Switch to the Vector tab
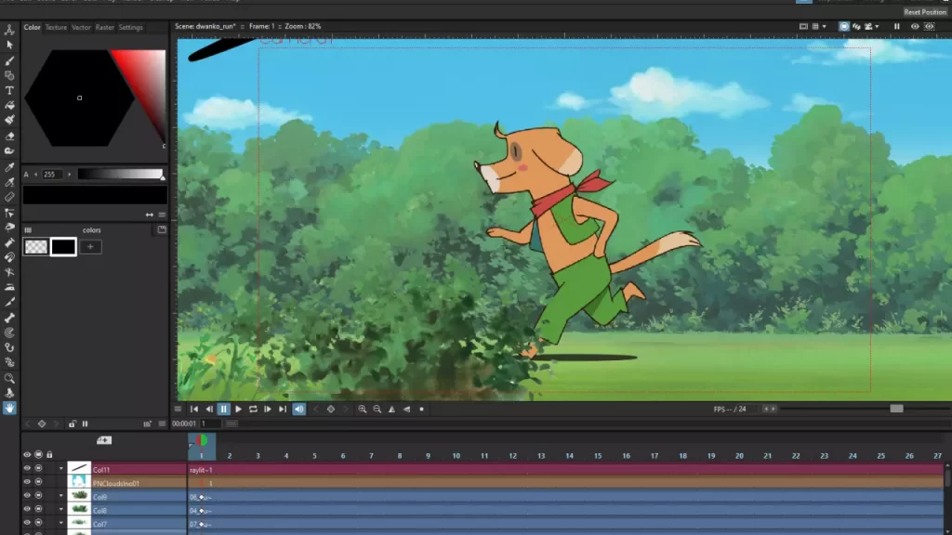Viewport: 952px width, 535px height. click(x=81, y=27)
